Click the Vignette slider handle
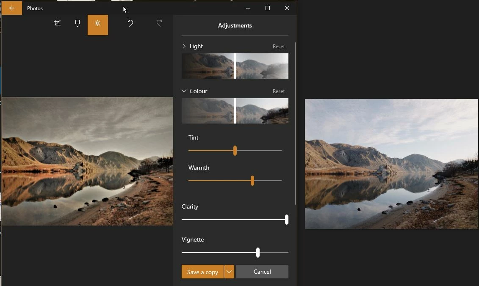 (x=258, y=253)
